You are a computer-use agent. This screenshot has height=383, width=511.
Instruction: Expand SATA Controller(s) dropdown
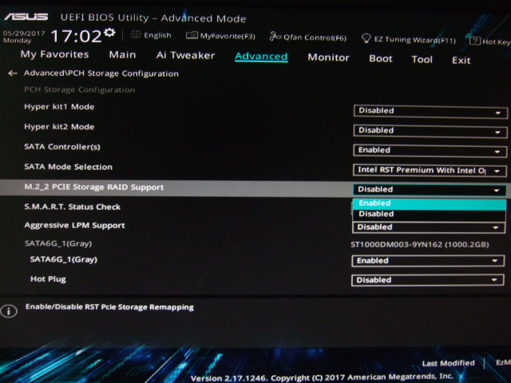point(430,151)
